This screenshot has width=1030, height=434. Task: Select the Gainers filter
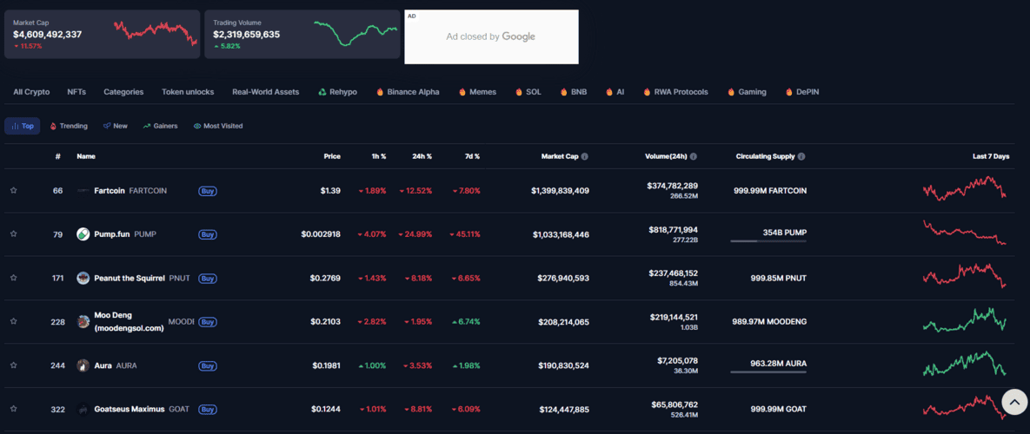click(160, 126)
